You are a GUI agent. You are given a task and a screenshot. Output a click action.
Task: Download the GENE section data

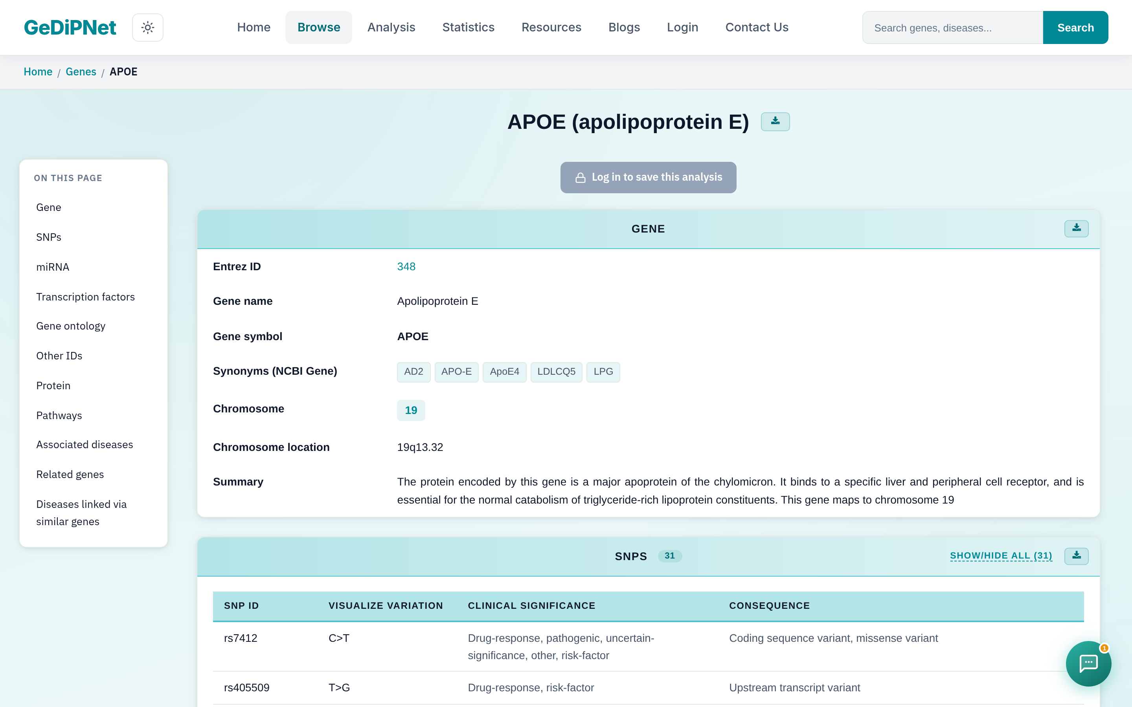(1076, 229)
